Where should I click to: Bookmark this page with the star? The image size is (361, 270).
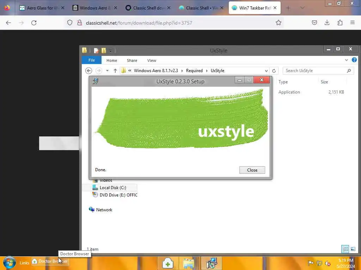tap(279, 22)
